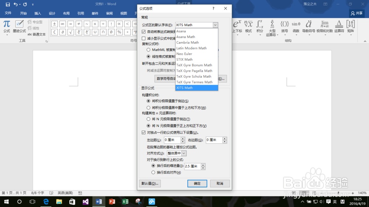Click the 确定 OK button
This screenshot has height=207, width=369.
click(x=197, y=183)
